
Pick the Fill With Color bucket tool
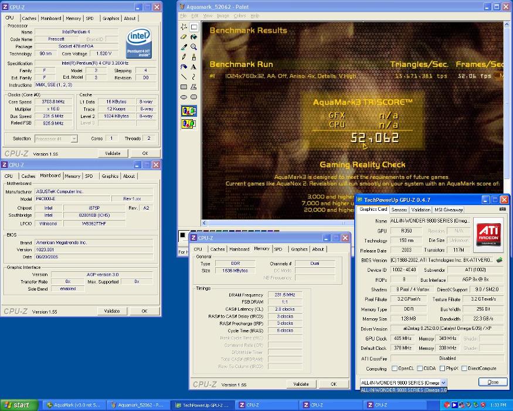194,37
